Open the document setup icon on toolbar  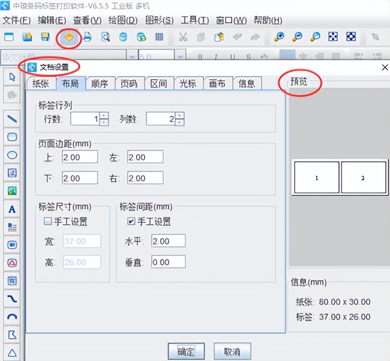coord(69,37)
